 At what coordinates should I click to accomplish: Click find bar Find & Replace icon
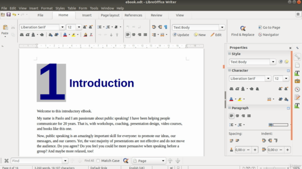pos(126,161)
